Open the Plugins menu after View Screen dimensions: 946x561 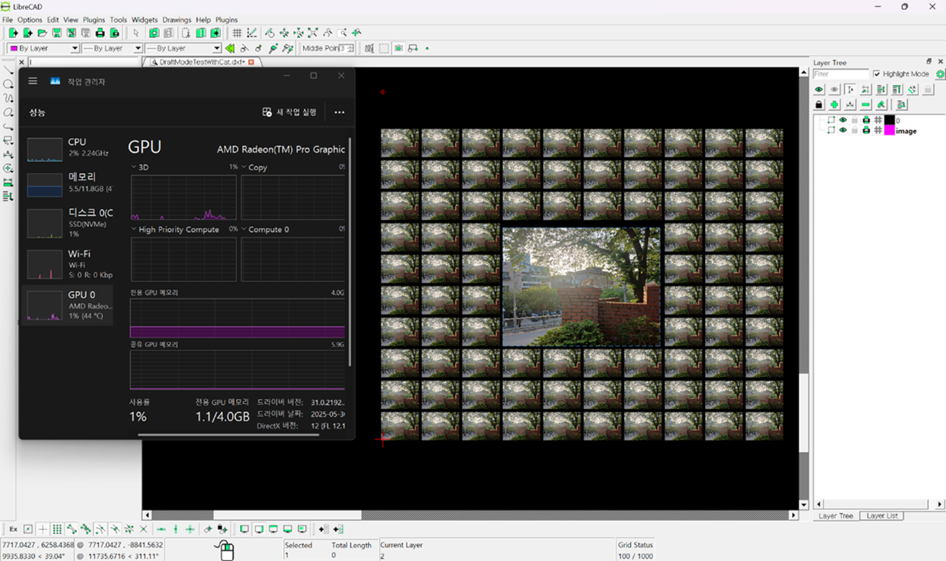(x=94, y=20)
